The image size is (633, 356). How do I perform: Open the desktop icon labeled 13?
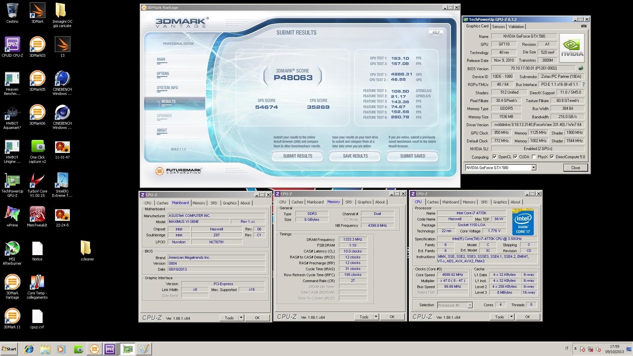62,47
